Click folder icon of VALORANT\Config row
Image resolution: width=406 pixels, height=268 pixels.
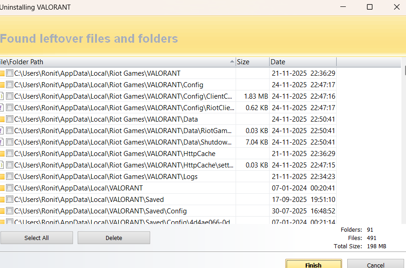click(x=2, y=85)
